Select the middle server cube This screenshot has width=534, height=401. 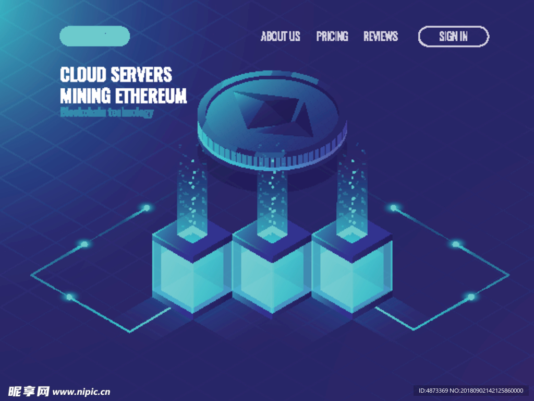pyautogui.click(x=272, y=272)
